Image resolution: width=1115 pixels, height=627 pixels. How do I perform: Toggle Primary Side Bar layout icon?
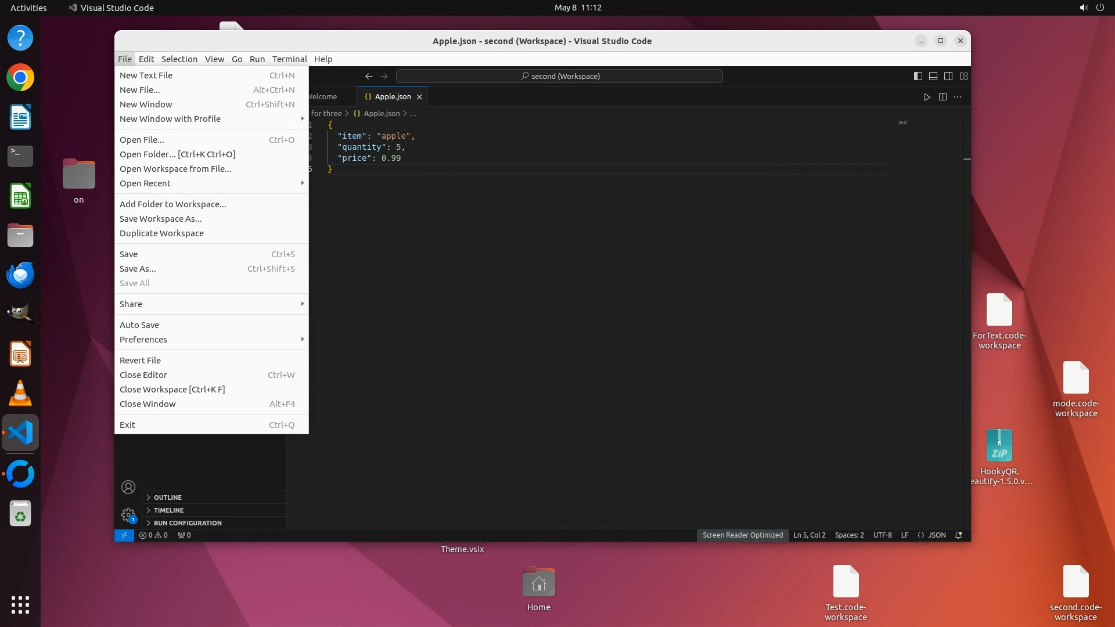(918, 76)
